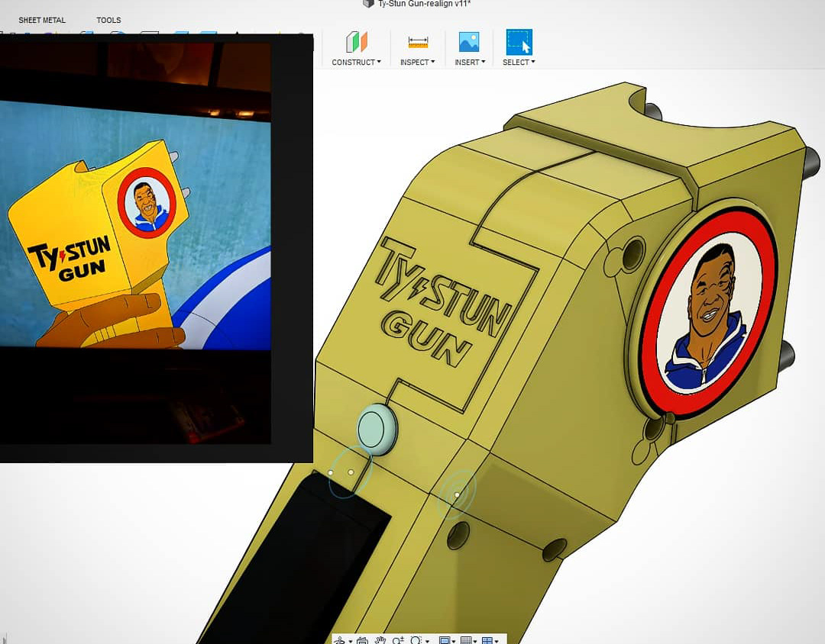Open the INSERT dropdown menu
The width and height of the screenshot is (825, 644).
tap(470, 62)
